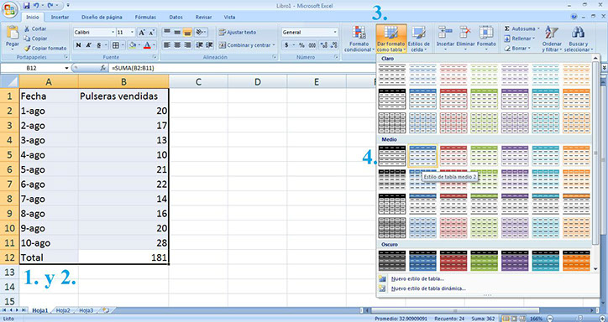Open the Name Box dropdown arrow
Screen dimensions: 608x322
[66, 68]
